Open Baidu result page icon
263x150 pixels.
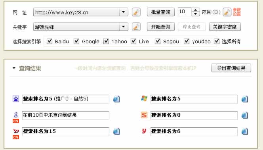pyautogui.click(x=116, y=99)
